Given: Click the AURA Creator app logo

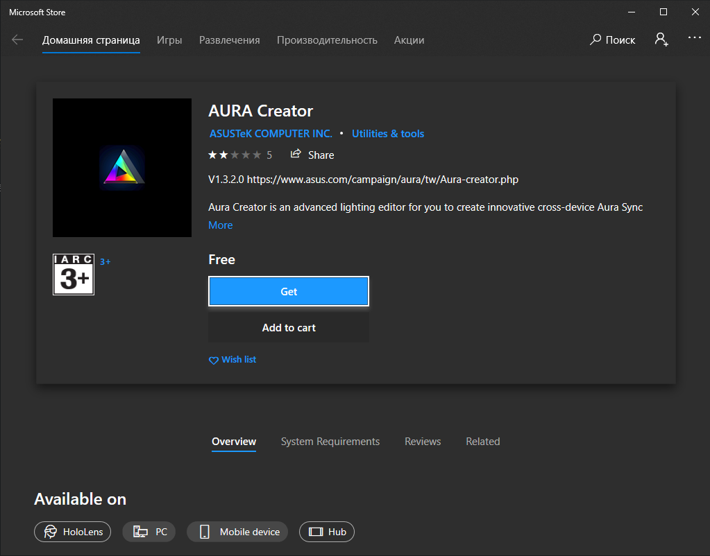Looking at the screenshot, I should (x=122, y=167).
